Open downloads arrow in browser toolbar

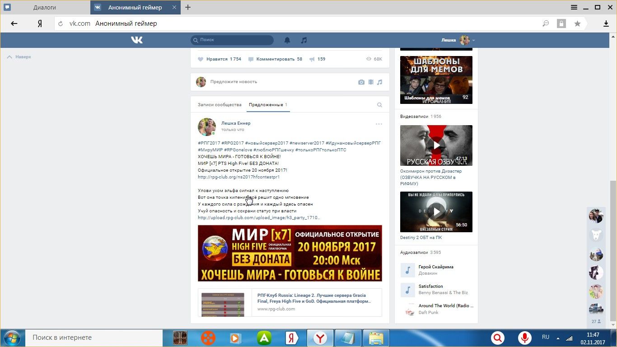[x=606, y=23]
